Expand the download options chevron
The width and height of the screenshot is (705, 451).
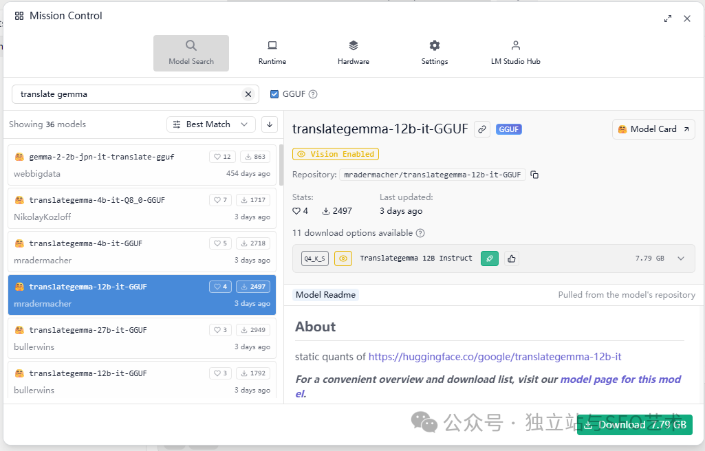click(681, 258)
